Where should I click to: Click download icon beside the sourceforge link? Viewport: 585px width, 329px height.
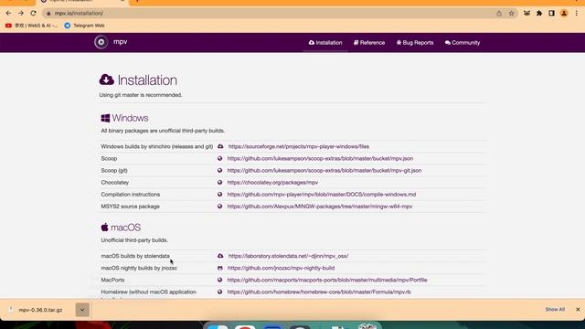[x=220, y=146]
